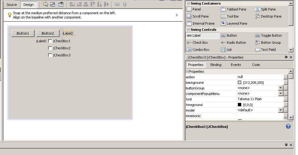298x155 pixels.
Task: Toggle vertical resizability arrow icon
Action: pyautogui.click(x=125, y=4)
